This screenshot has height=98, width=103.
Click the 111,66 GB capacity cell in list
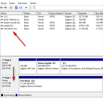[83, 29]
